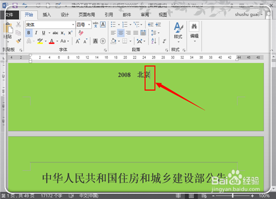Toggle strikethrough abc formatting

click(55, 33)
